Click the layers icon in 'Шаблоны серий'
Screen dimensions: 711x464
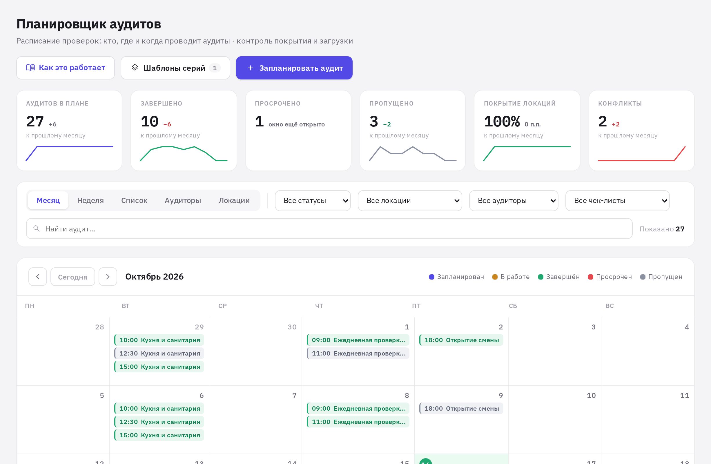click(x=135, y=68)
